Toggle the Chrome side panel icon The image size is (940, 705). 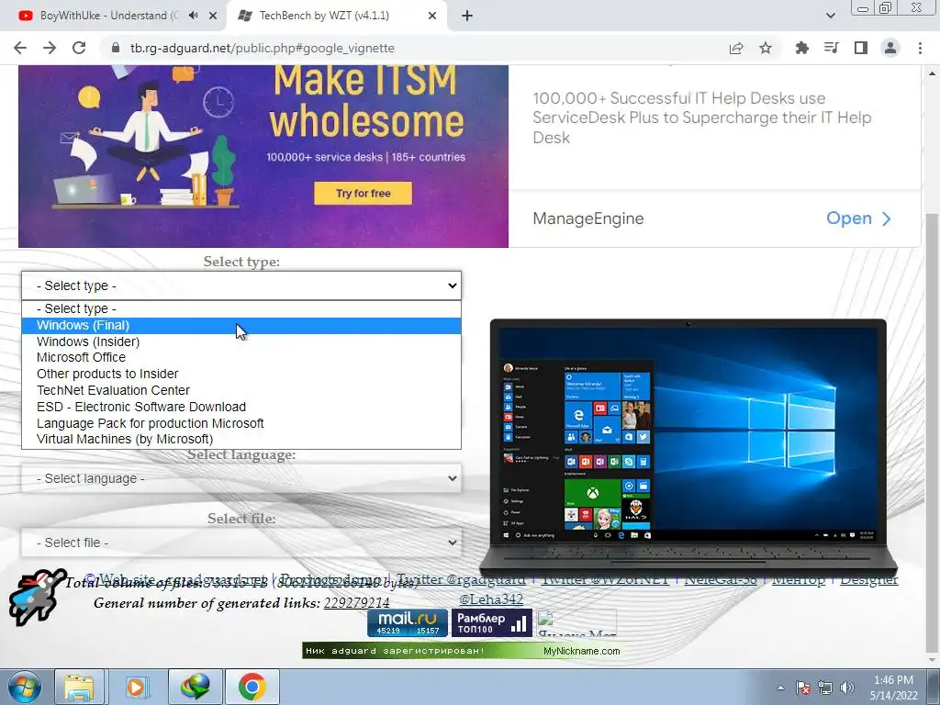pyautogui.click(x=861, y=48)
